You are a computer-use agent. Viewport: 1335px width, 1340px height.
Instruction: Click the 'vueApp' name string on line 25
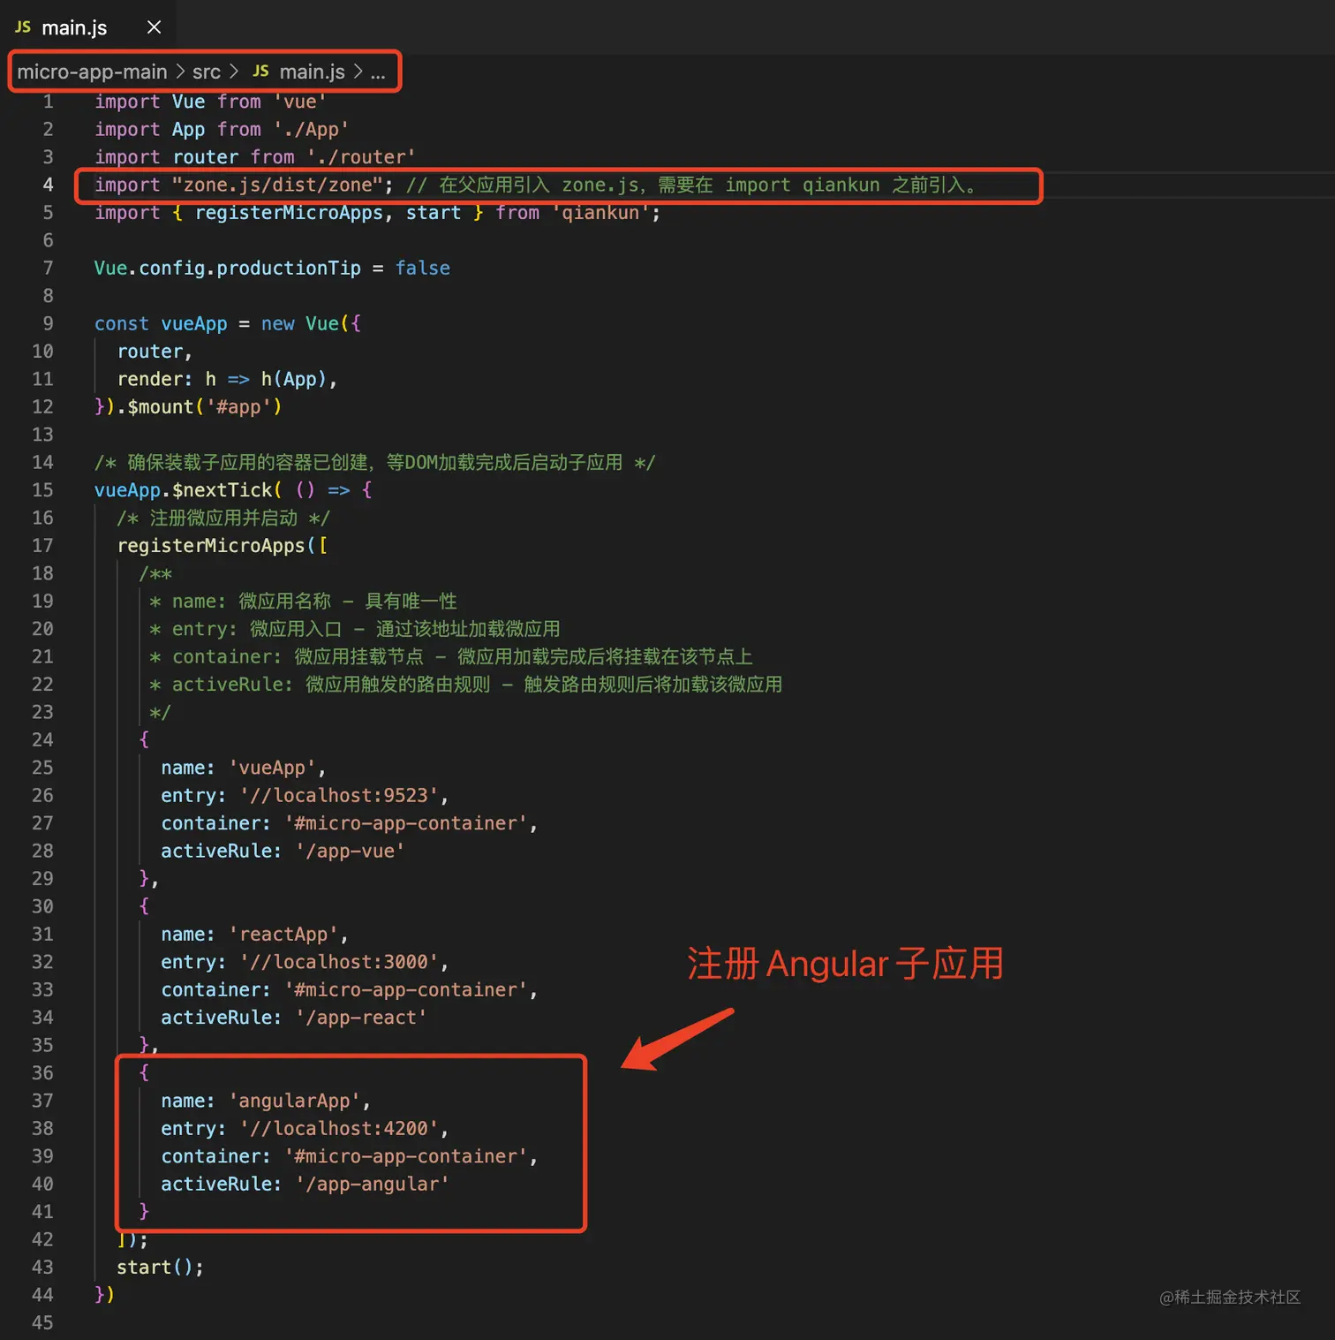click(272, 768)
